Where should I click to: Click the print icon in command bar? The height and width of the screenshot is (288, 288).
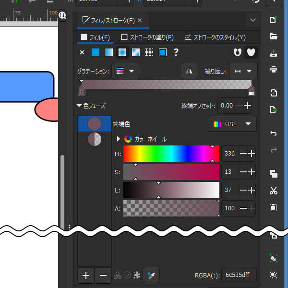tap(274, 69)
